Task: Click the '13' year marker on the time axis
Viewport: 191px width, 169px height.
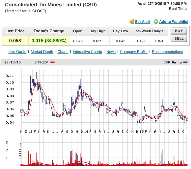Action: point(30,132)
